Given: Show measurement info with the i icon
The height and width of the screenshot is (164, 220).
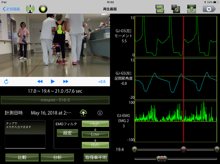Looking at the screenshot, I should [100, 113].
